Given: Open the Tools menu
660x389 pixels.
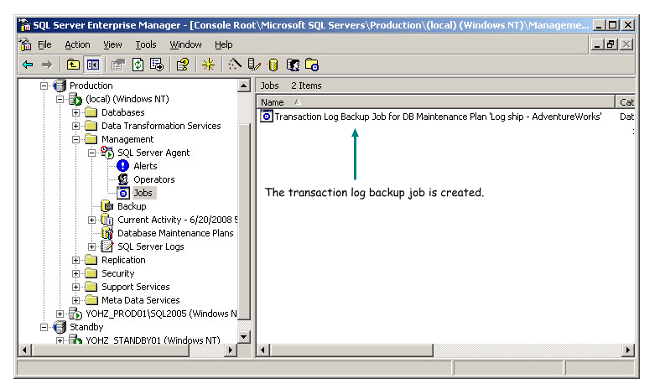Looking at the screenshot, I should tap(146, 44).
